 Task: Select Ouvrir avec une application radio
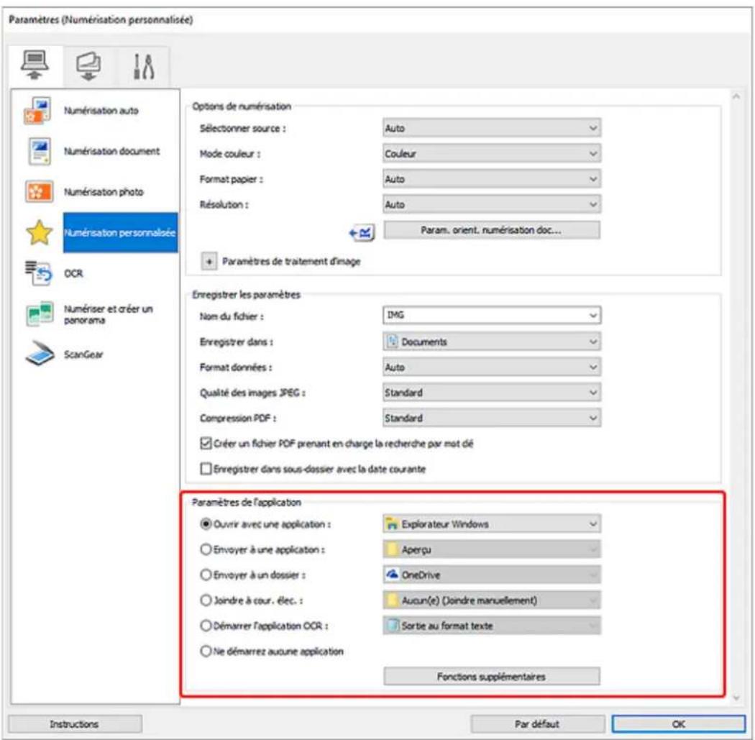pos(206,524)
